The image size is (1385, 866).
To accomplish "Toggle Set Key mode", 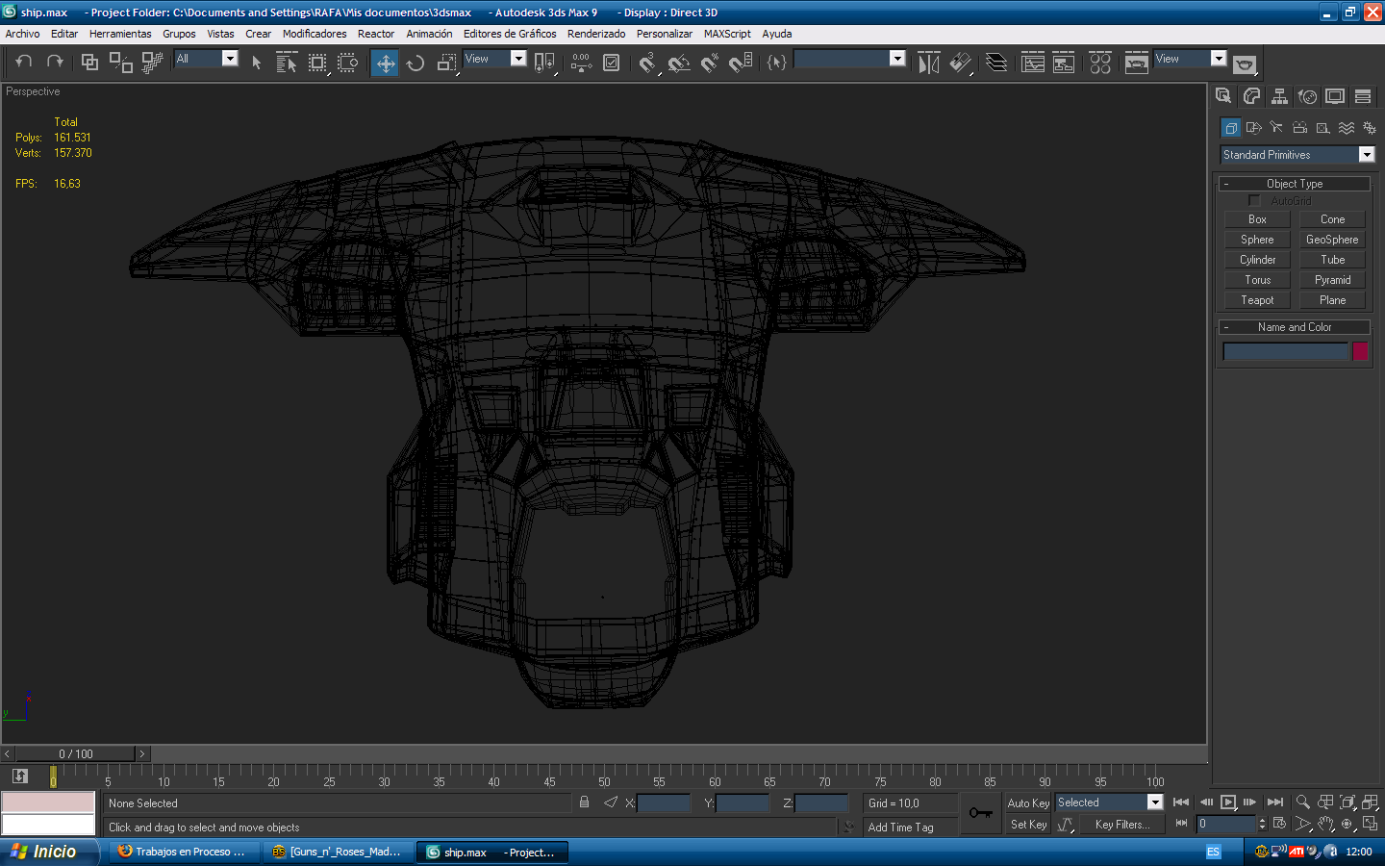I will point(1028,825).
